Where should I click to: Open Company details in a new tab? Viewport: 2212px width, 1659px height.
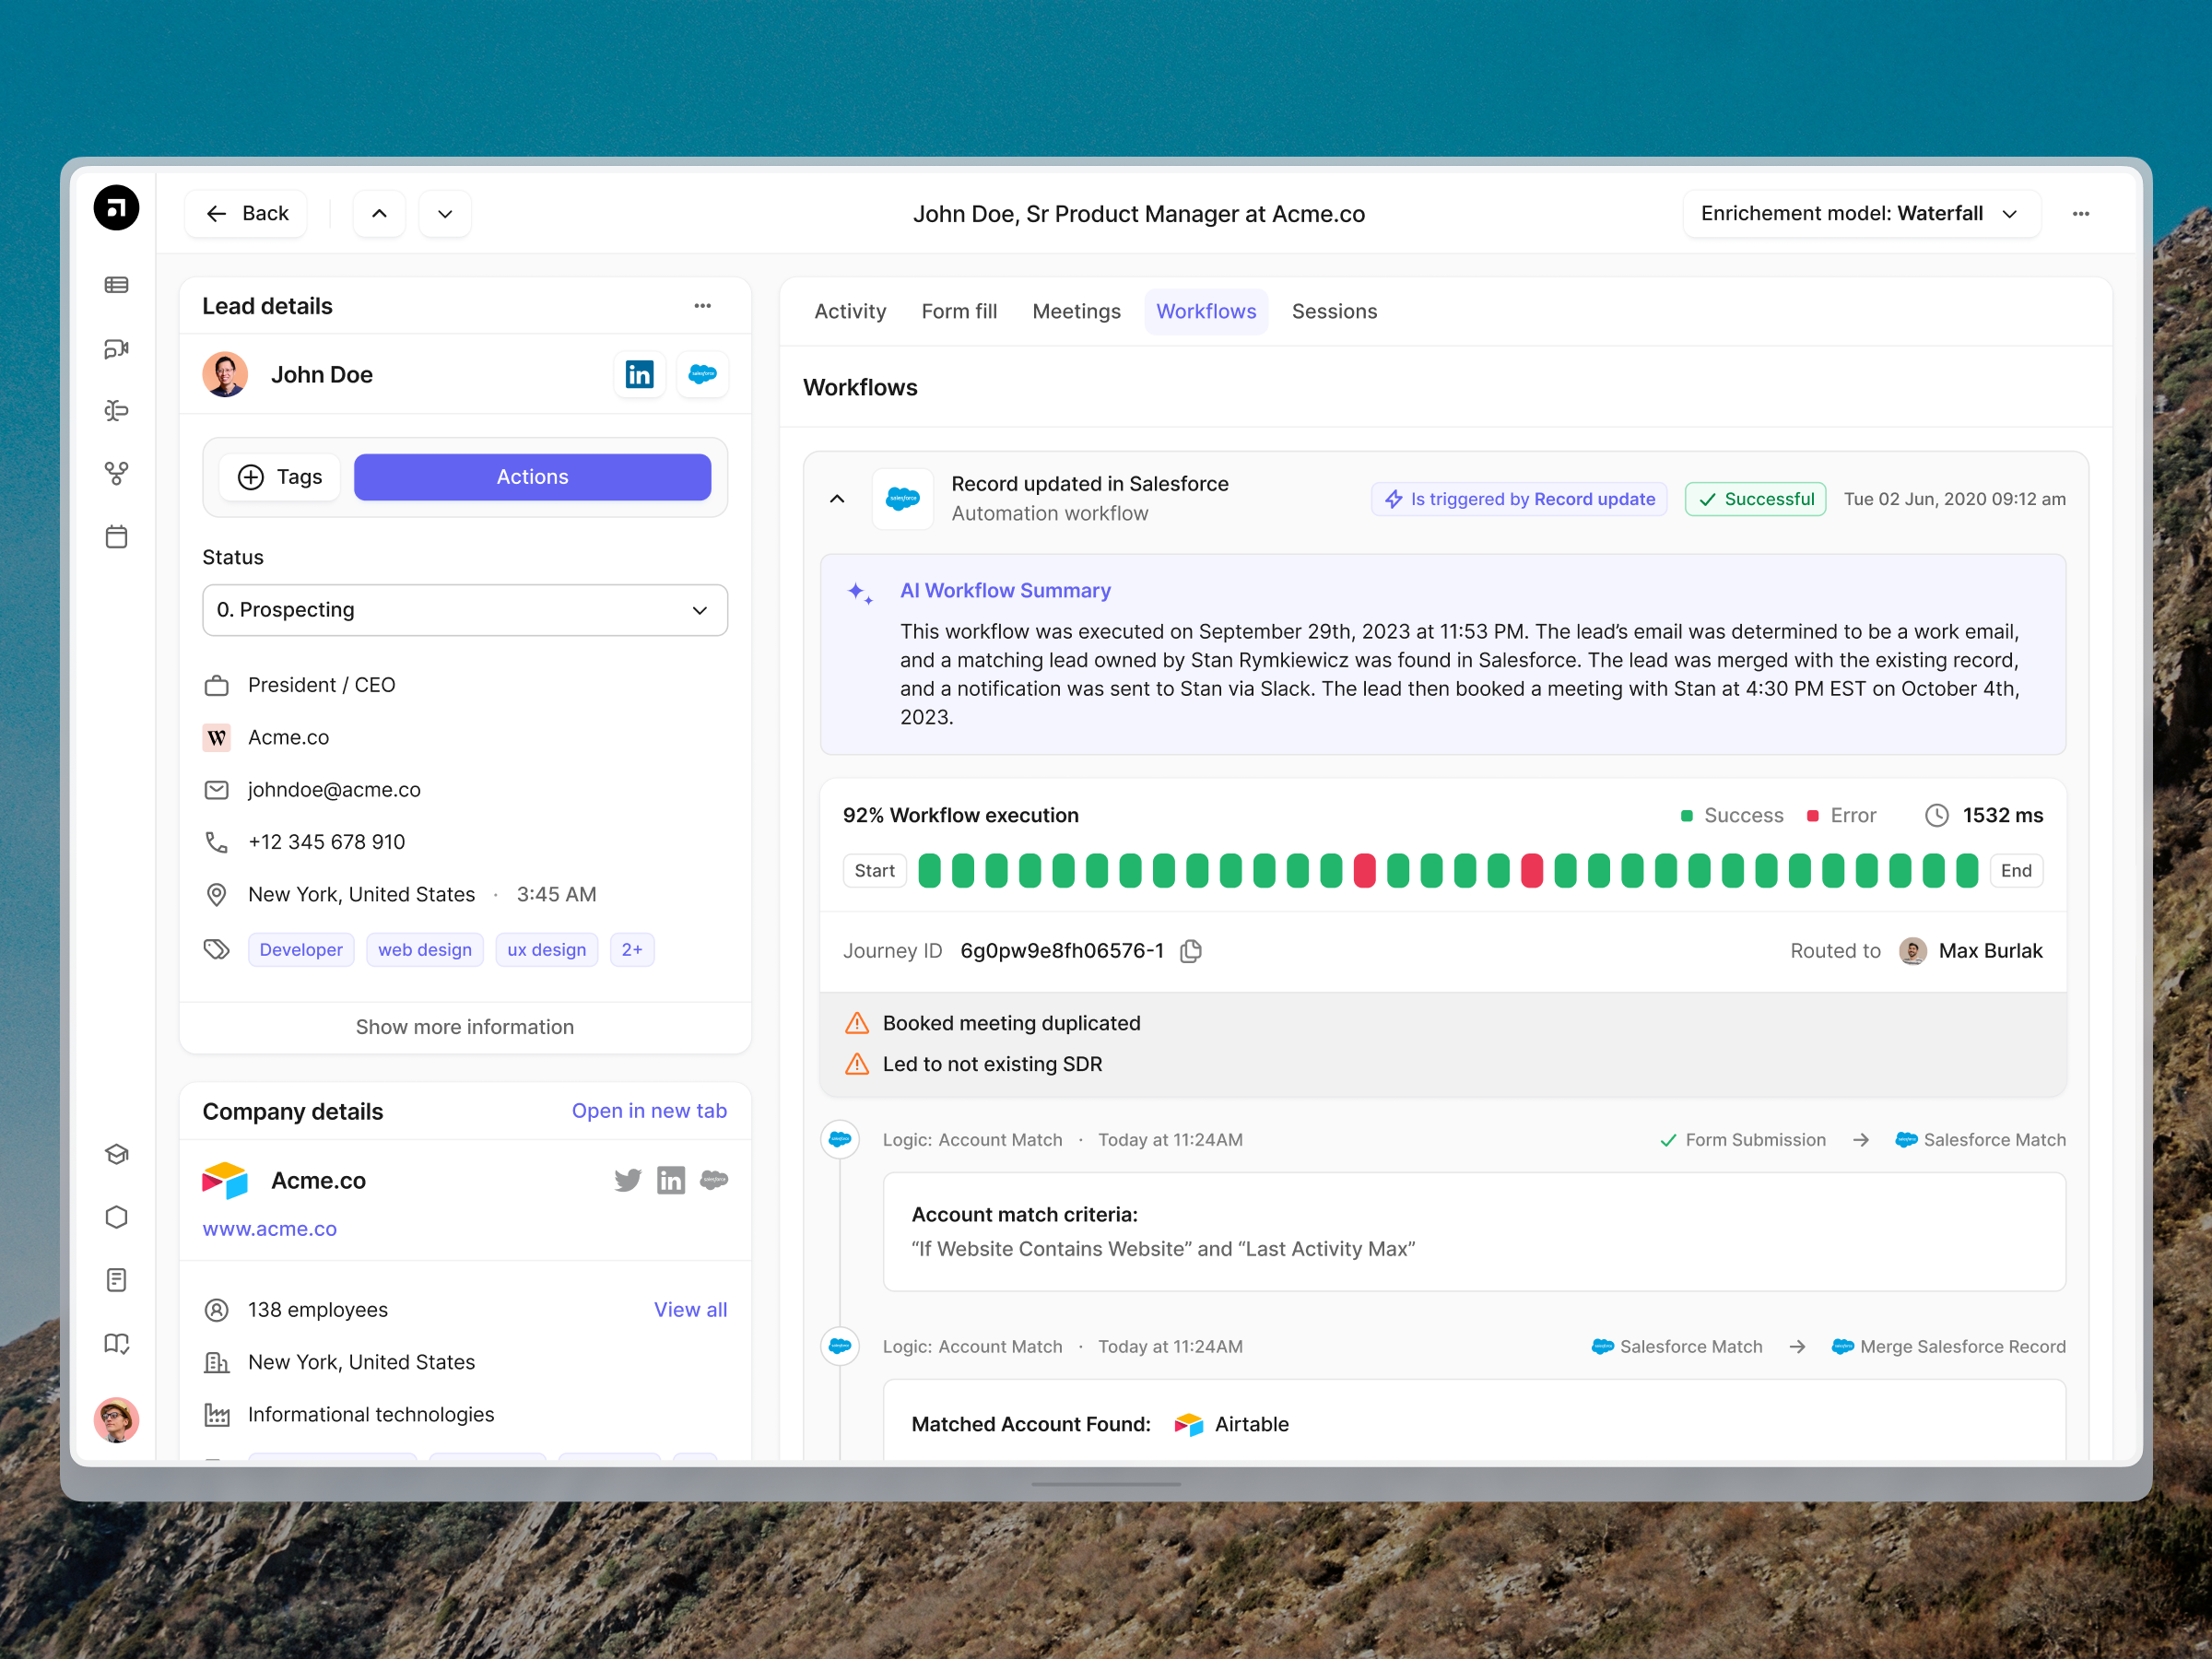coord(650,1110)
